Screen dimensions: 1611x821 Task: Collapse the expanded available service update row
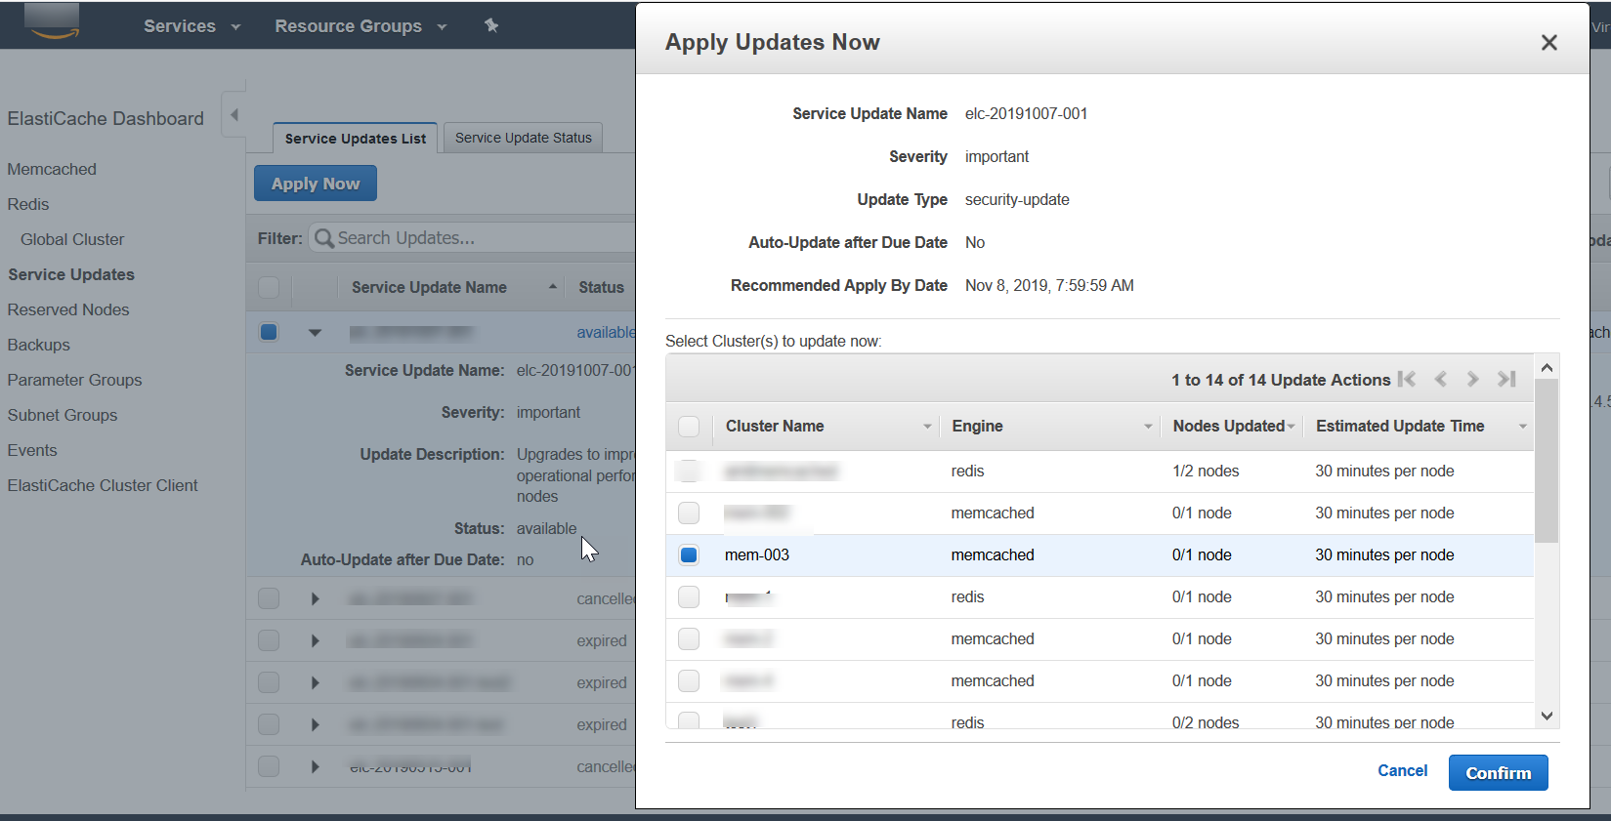pos(315,333)
